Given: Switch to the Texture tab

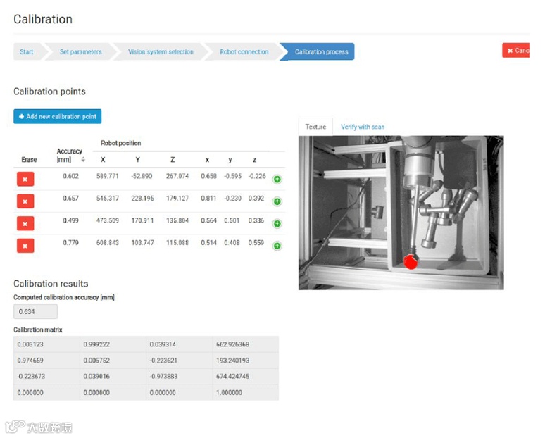Looking at the screenshot, I should click(x=315, y=127).
